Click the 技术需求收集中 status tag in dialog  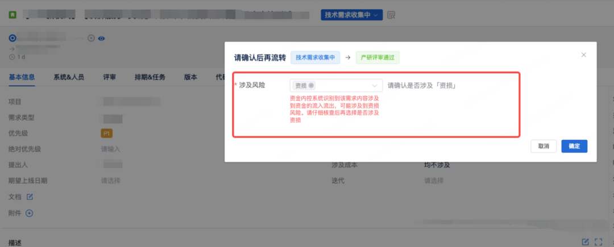pyautogui.click(x=315, y=58)
